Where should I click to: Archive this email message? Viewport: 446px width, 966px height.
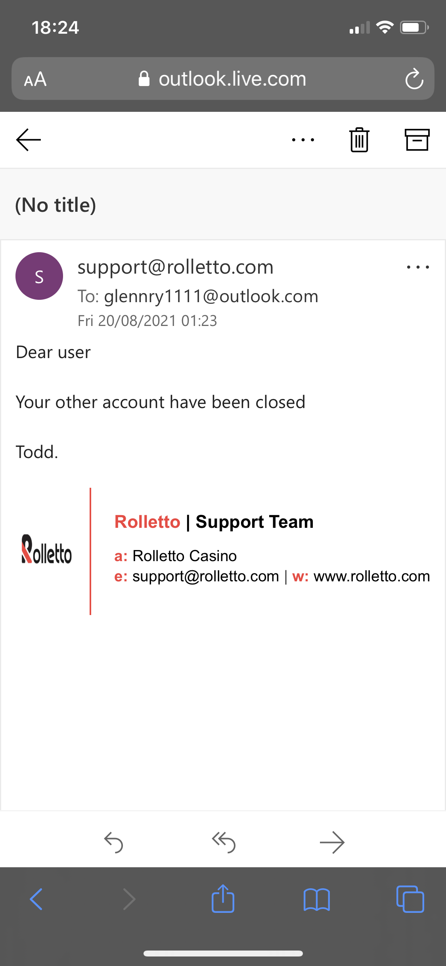(417, 140)
